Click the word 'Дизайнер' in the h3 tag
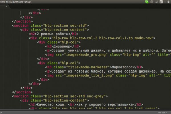Screen dimensions: 171x114 [x=62, y=46]
